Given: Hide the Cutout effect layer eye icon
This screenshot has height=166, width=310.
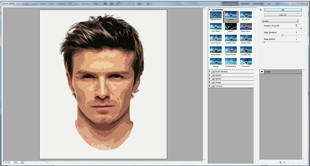Looking at the screenshot, I should click(x=262, y=72).
